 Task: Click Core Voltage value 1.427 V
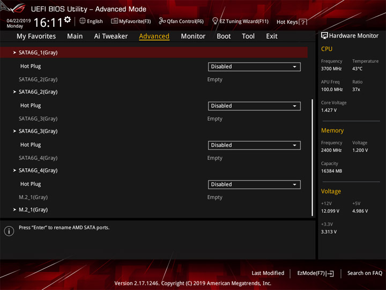329,110
